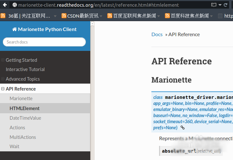This screenshot has height=160, width=233.
Task: Click the home icon beside Marionette Python Client
Action: tap(14, 29)
